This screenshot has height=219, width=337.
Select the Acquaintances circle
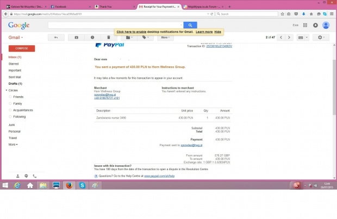(23, 110)
